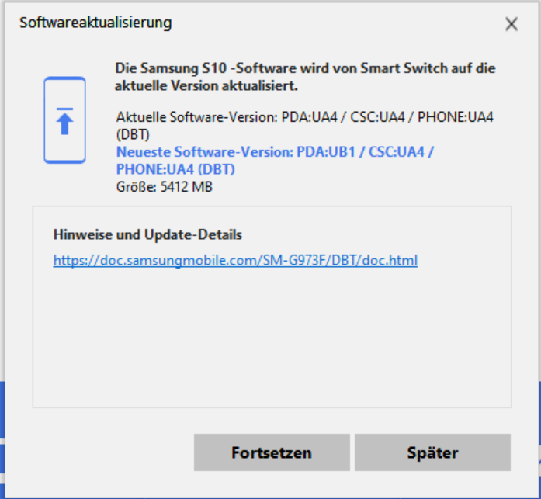Click the Softwareaktualisierung title text
541x499 pixels.
[x=95, y=23]
